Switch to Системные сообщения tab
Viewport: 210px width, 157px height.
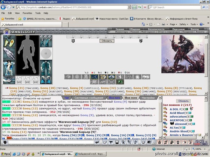tap(89, 98)
